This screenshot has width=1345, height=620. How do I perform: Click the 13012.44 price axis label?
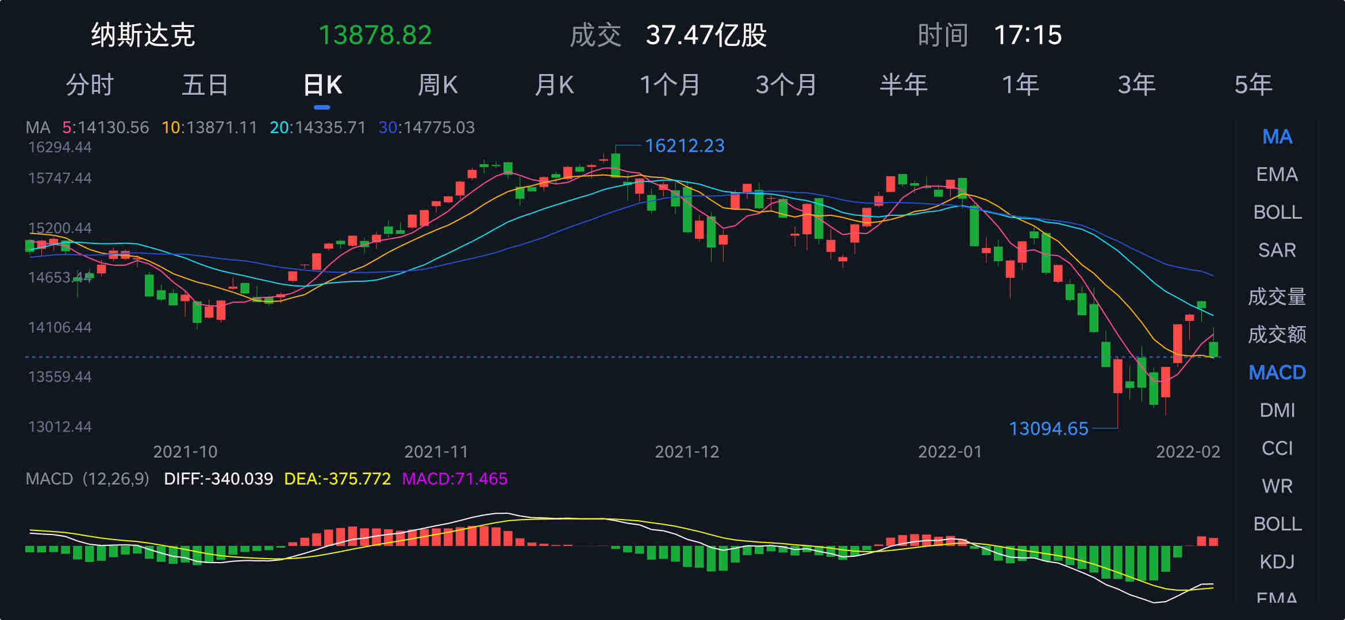60,427
